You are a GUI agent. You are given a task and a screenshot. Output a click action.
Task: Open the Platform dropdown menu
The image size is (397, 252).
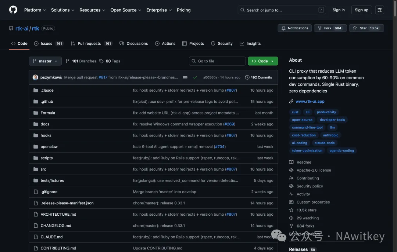point(35,10)
